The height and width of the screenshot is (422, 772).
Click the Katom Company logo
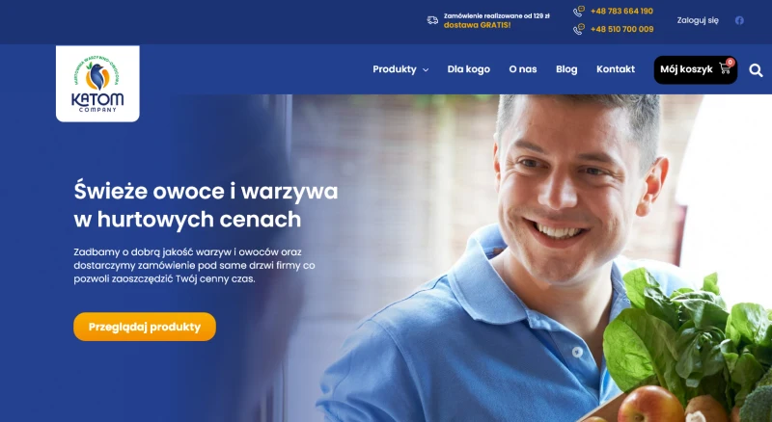tap(97, 84)
